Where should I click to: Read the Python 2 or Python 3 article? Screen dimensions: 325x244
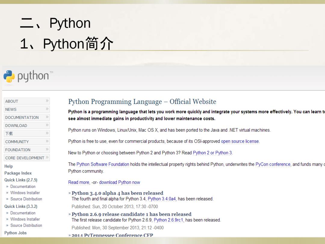click(x=212, y=153)
